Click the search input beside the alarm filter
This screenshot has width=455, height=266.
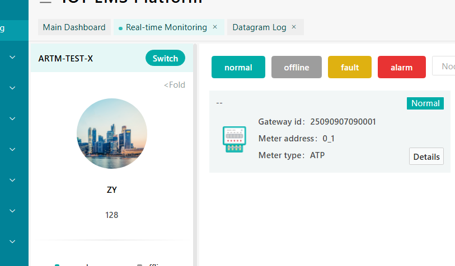tap(444, 66)
